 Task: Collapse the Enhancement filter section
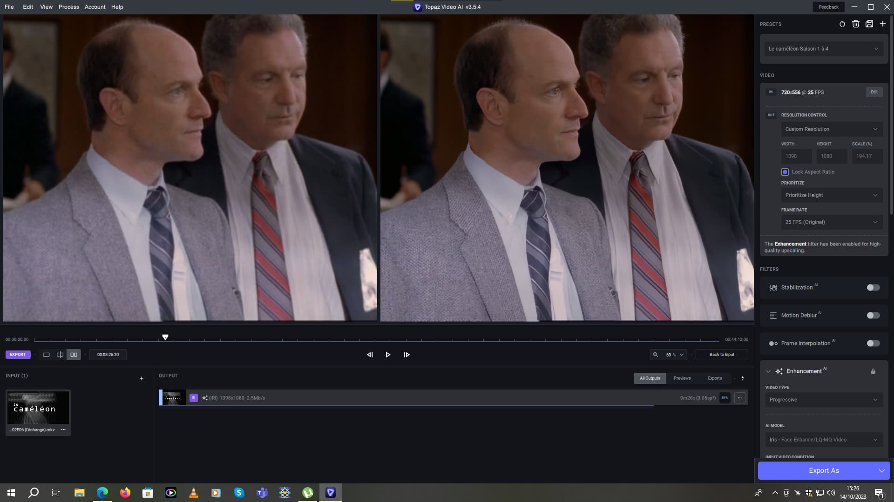click(768, 371)
